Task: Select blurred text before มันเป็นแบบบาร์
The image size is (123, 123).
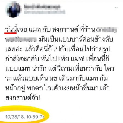Action: pos(21,39)
